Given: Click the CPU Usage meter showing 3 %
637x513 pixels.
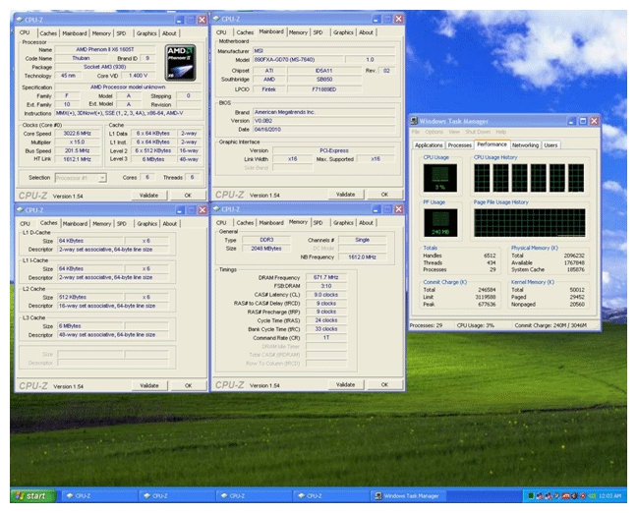Looking at the screenshot, I should pyautogui.click(x=440, y=178).
